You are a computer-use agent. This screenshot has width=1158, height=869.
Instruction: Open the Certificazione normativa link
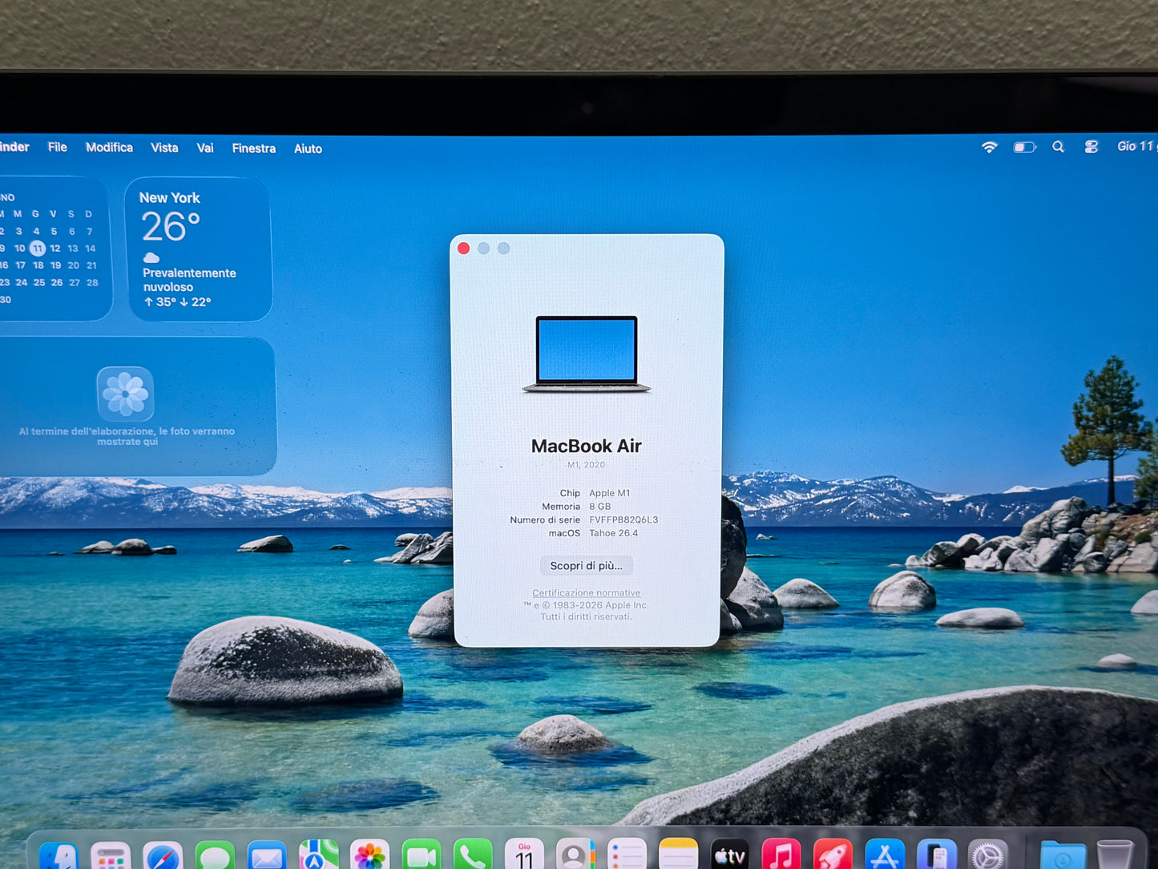587,592
